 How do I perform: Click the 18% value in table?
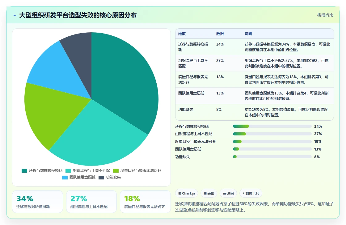tap(220, 77)
